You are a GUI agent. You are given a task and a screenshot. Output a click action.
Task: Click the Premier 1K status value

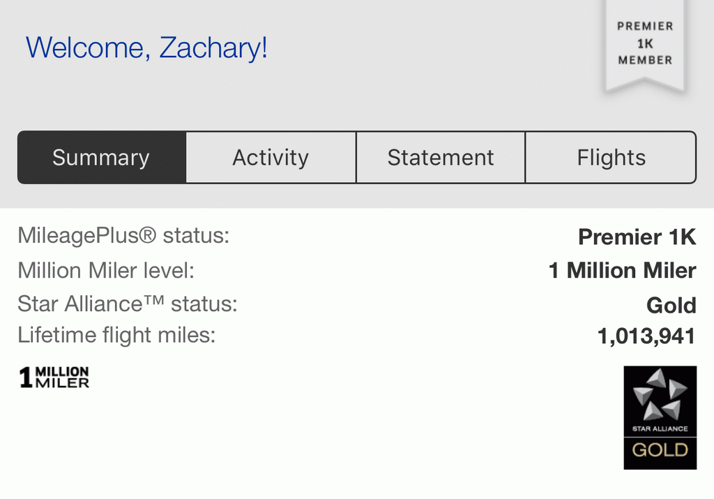tap(637, 237)
